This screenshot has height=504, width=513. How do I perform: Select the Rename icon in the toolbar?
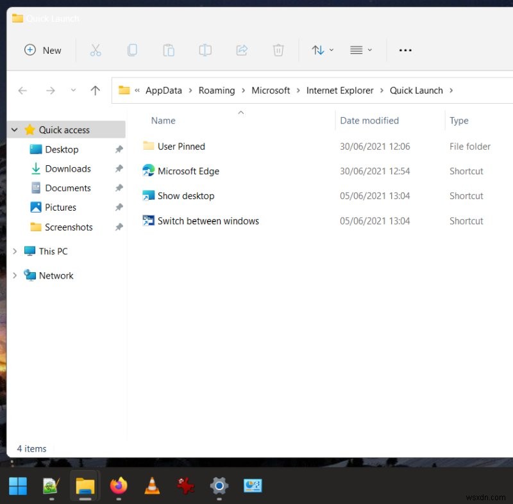205,50
